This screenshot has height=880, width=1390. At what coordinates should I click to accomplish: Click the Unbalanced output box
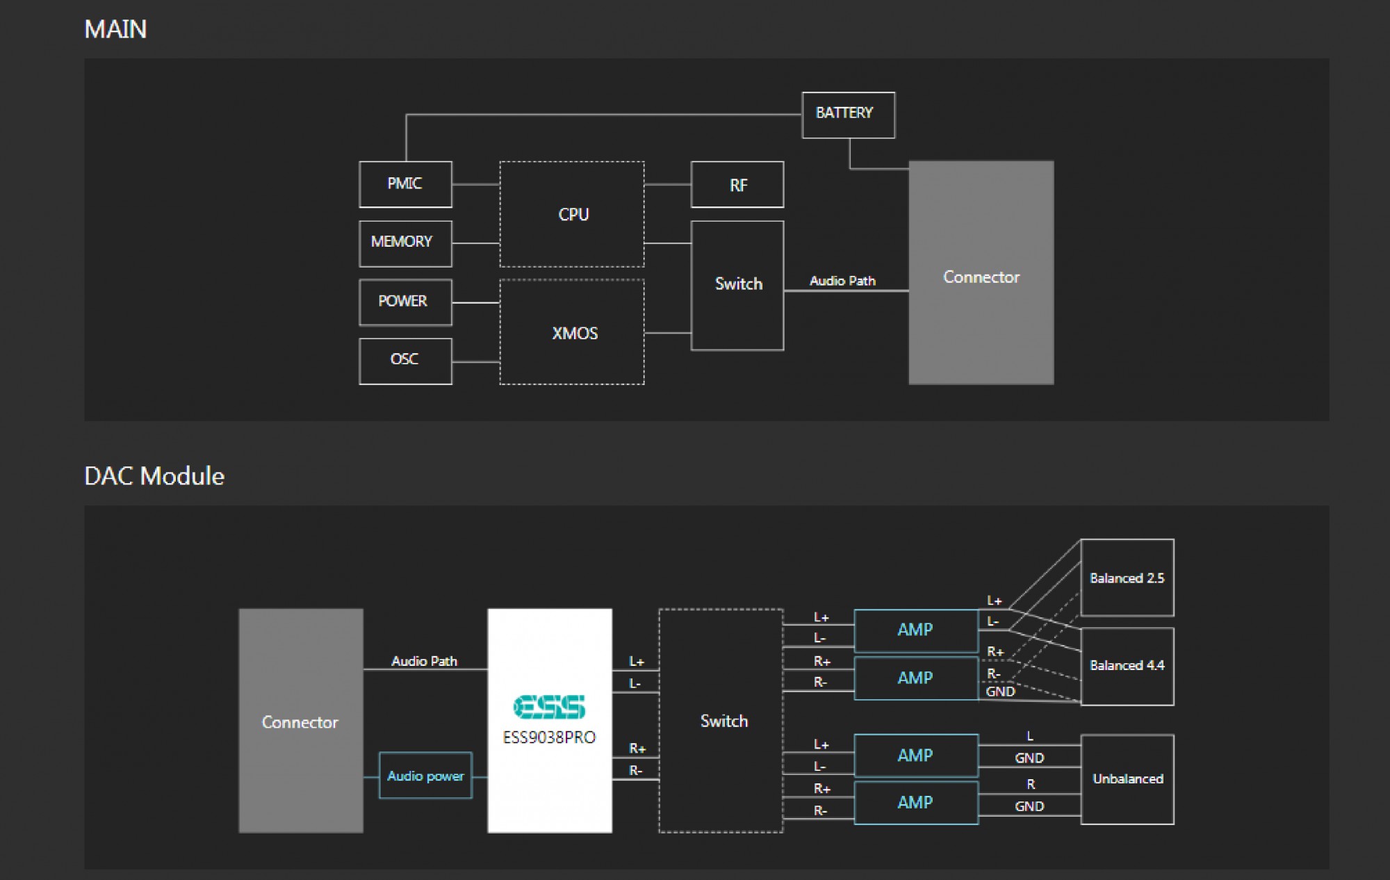(1127, 779)
